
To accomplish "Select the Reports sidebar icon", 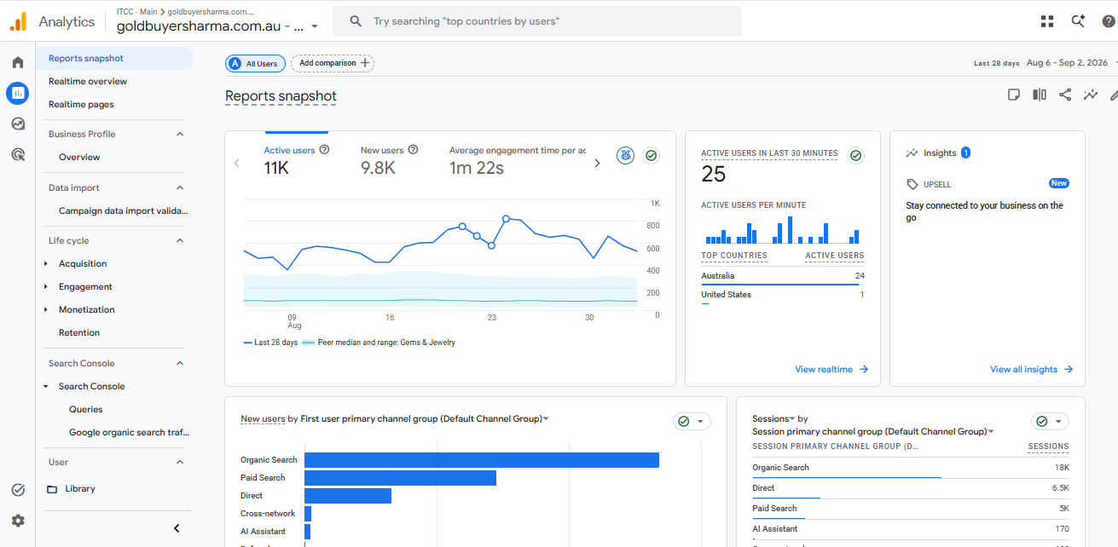I will click(x=18, y=93).
